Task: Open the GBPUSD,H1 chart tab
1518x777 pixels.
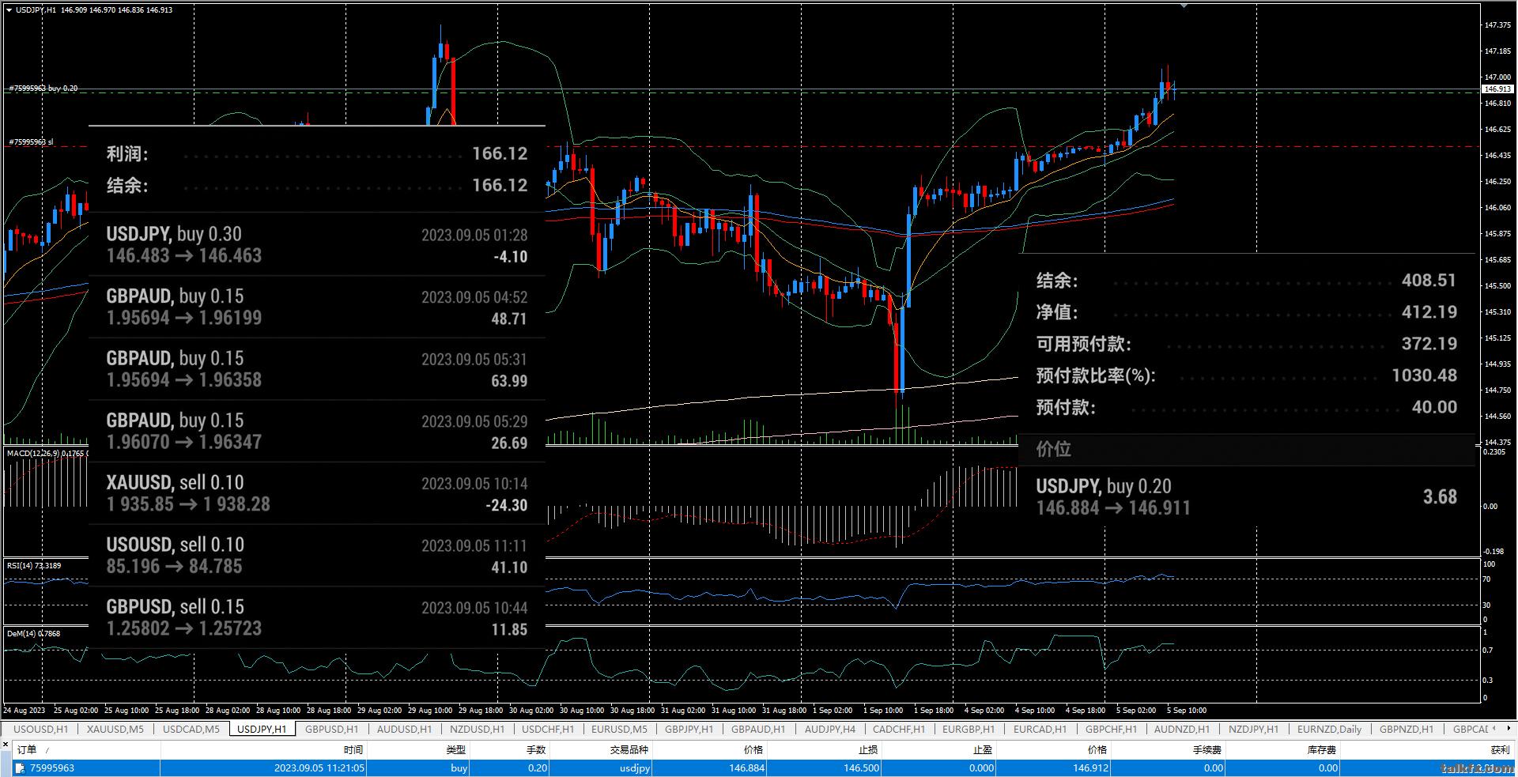Action: 331,729
